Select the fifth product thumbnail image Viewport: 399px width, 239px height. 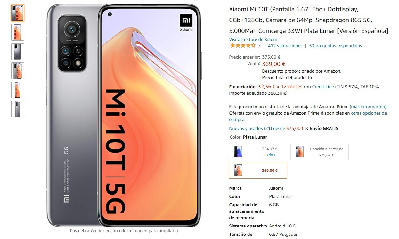coord(17,90)
